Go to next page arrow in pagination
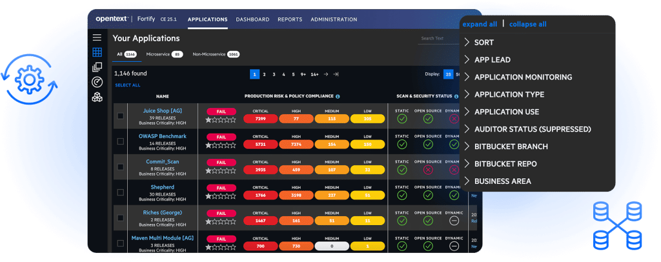 [326, 74]
